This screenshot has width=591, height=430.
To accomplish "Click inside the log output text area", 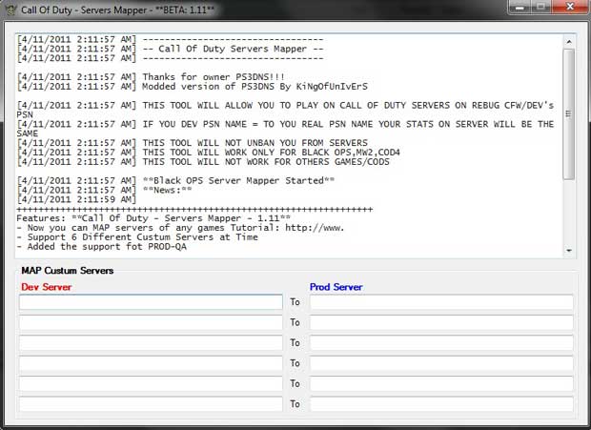I will pos(286,143).
